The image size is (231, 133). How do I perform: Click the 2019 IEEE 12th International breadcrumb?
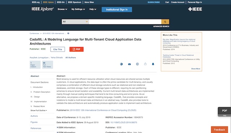pos(54,33)
